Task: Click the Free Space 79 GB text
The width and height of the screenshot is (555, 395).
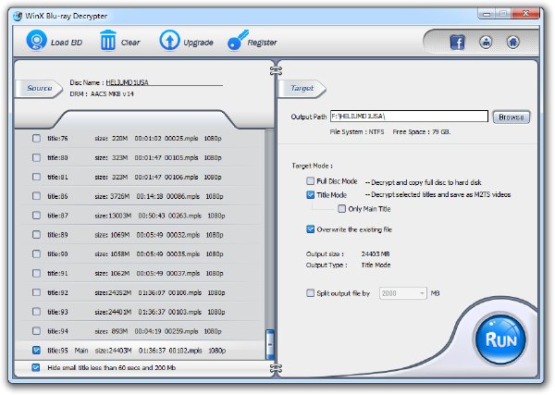Action: tap(422, 131)
